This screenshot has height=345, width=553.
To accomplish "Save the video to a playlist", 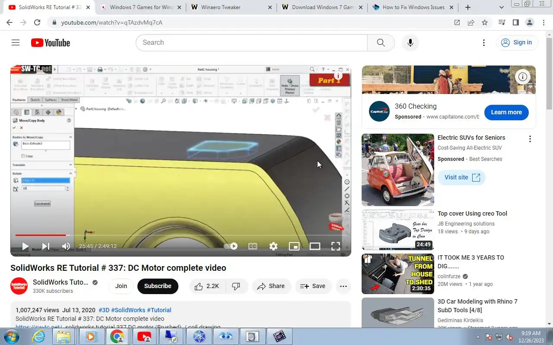I will (313, 286).
